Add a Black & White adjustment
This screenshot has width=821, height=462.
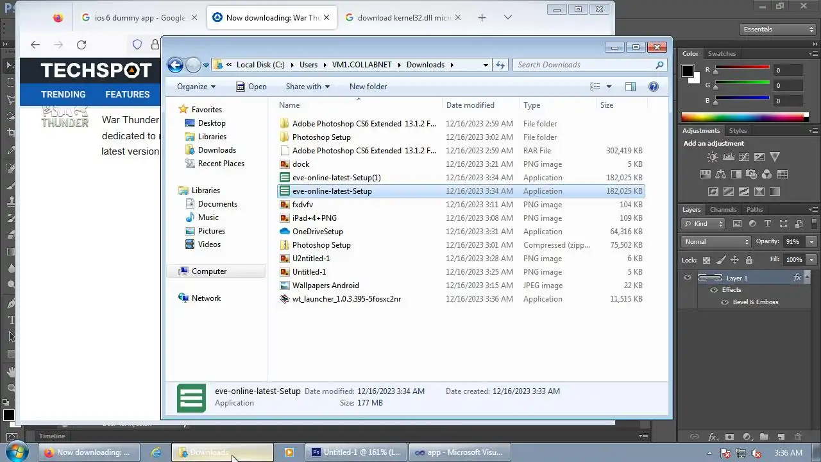pos(736,174)
